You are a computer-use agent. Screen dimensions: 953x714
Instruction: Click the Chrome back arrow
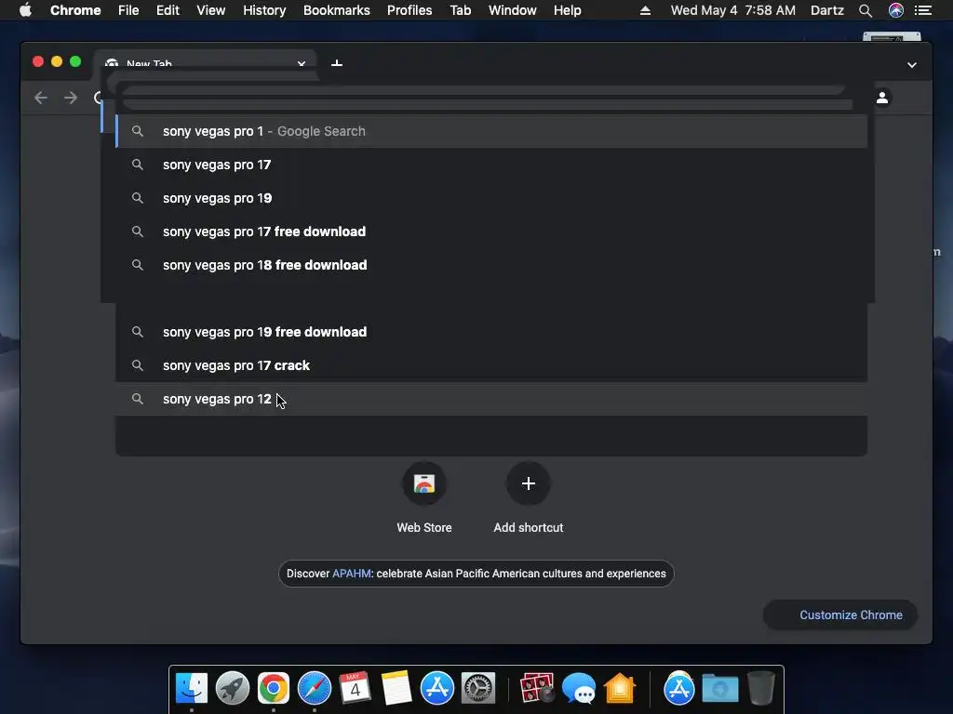click(41, 98)
